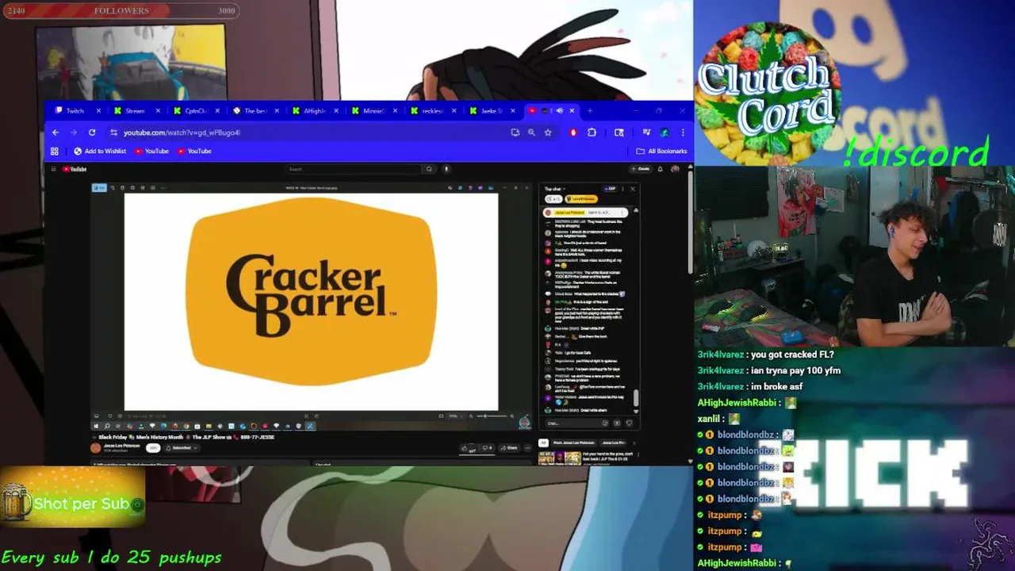The image size is (1015, 571).
Task: Select the From Jesse Lee Peterson chip
Action: click(x=574, y=443)
